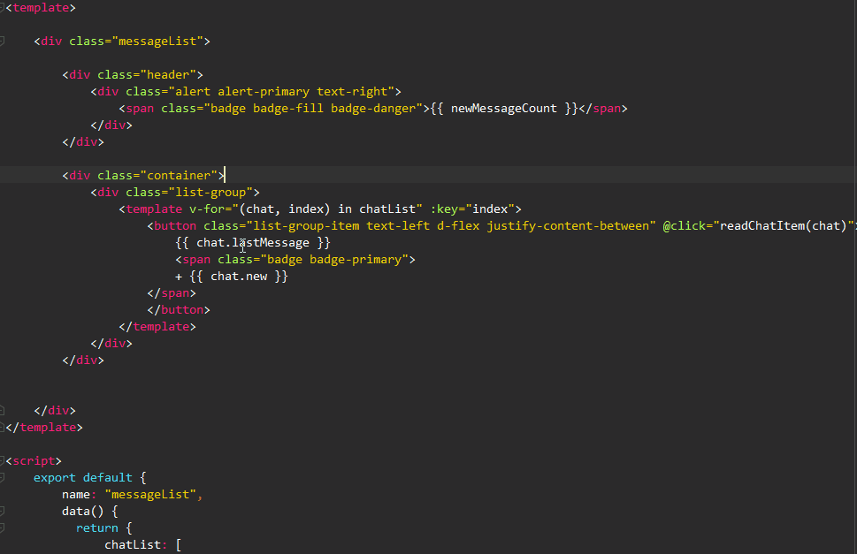
Task: Click the newMessageCount interpolation
Action: (504, 109)
